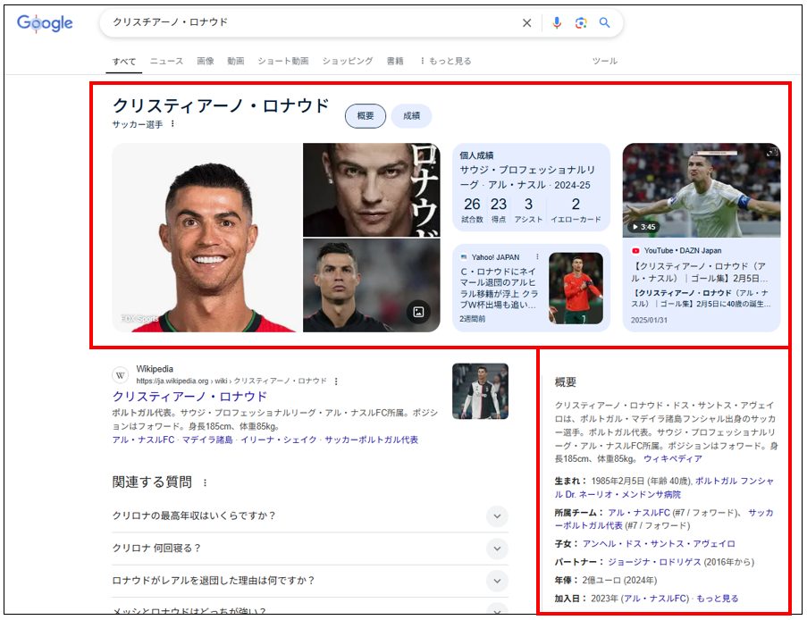Switch to 書籍 tab
Viewport: 807px width, 620px height.
(x=395, y=61)
